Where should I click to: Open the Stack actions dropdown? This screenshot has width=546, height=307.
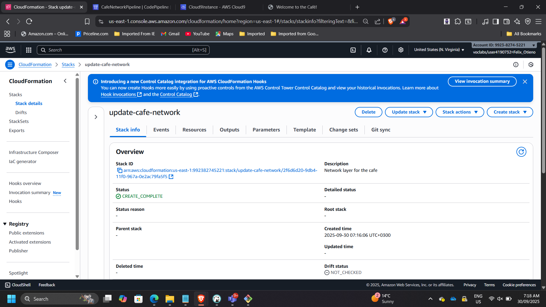pyautogui.click(x=460, y=112)
